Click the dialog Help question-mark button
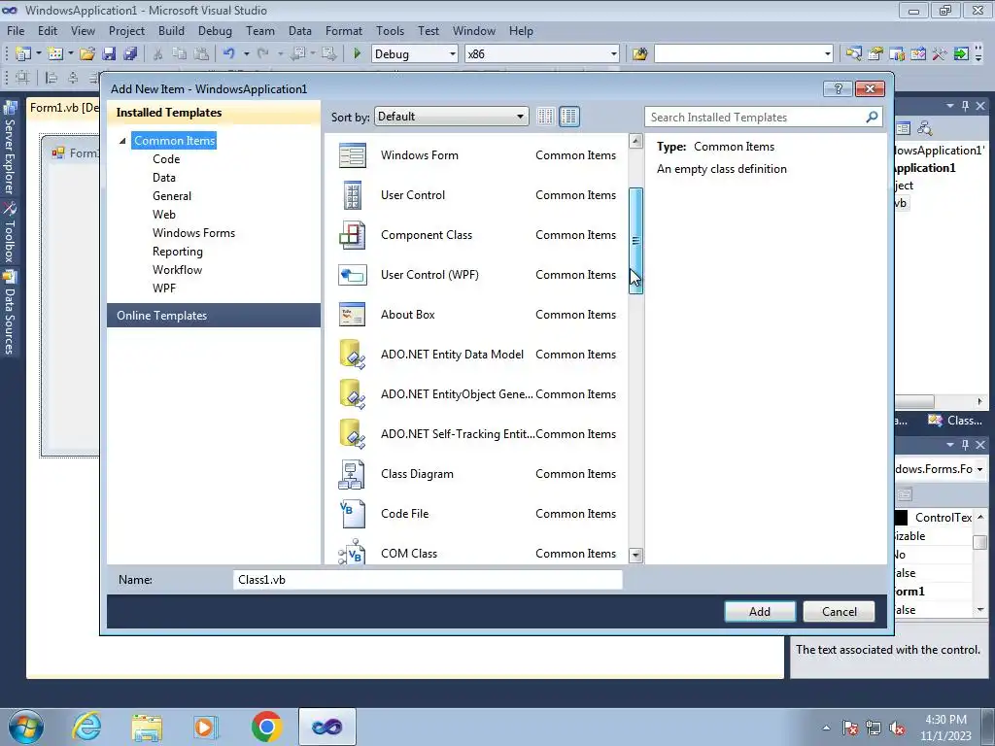Image resolution: width=995 pixels, height=746 pixels. (x=838, y=88)
